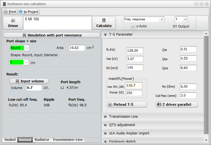
Task: Click the Calculate button's calculator icon
Action: (x=104, y=20)
